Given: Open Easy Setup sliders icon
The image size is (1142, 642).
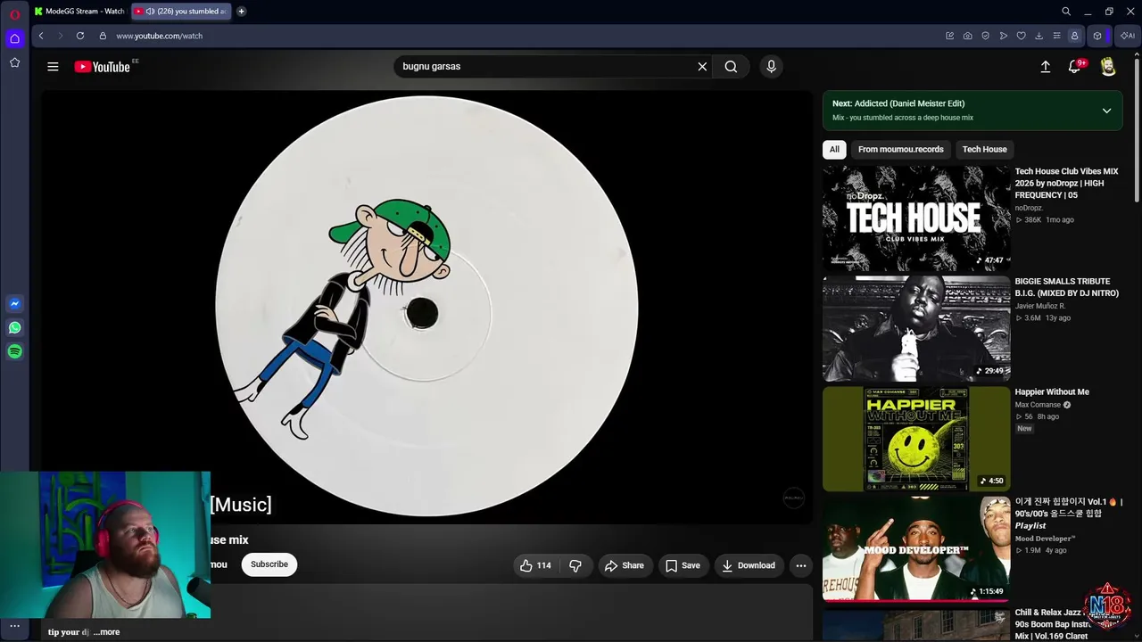Looking at the screenshot, I should 1056,36.
